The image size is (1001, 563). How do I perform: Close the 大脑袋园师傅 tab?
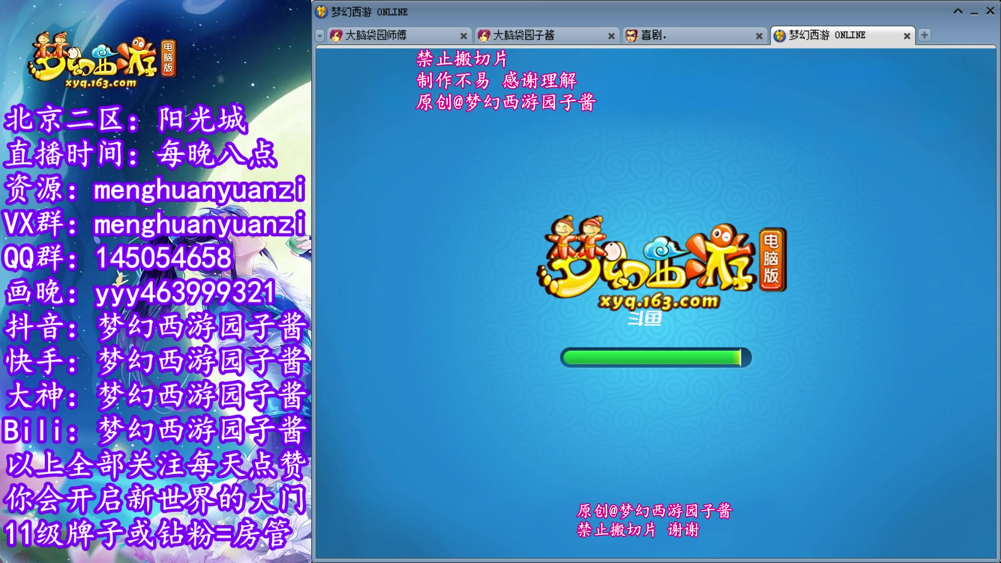[463, 36]
